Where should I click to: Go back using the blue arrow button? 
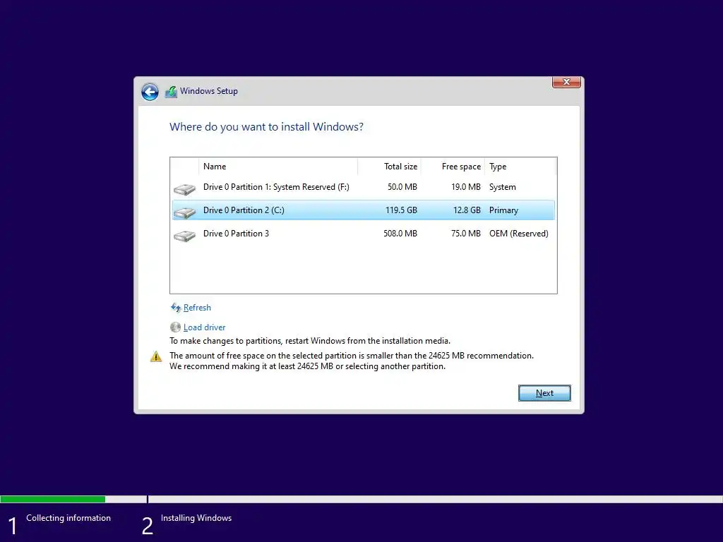point(150,92)
